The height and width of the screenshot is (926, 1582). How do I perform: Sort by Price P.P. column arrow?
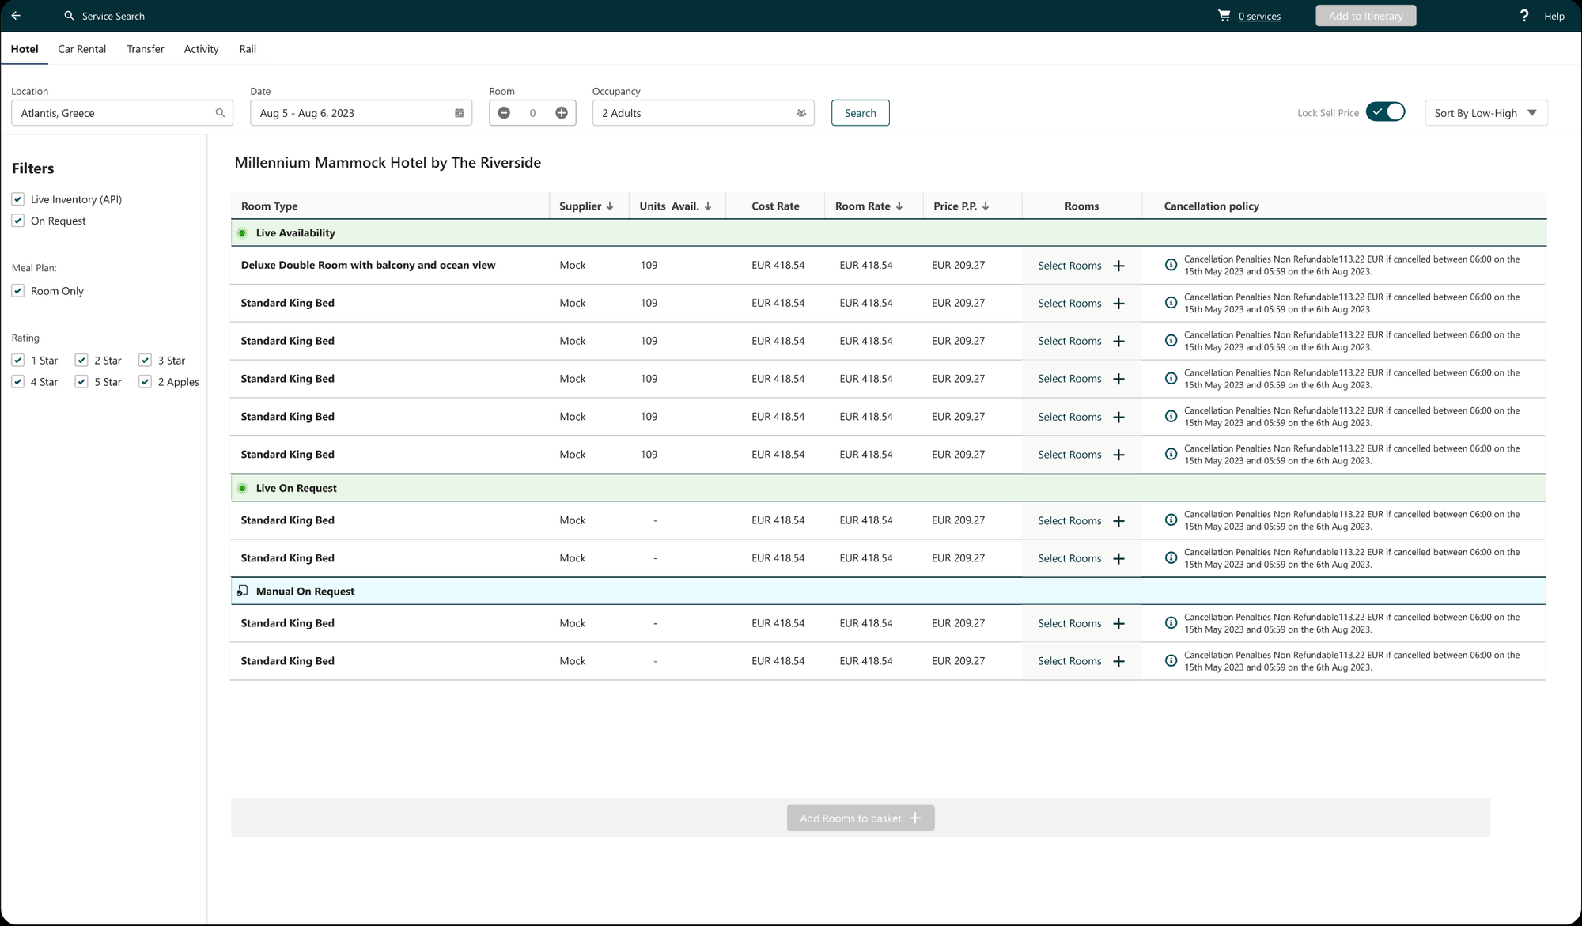[986, 206]
